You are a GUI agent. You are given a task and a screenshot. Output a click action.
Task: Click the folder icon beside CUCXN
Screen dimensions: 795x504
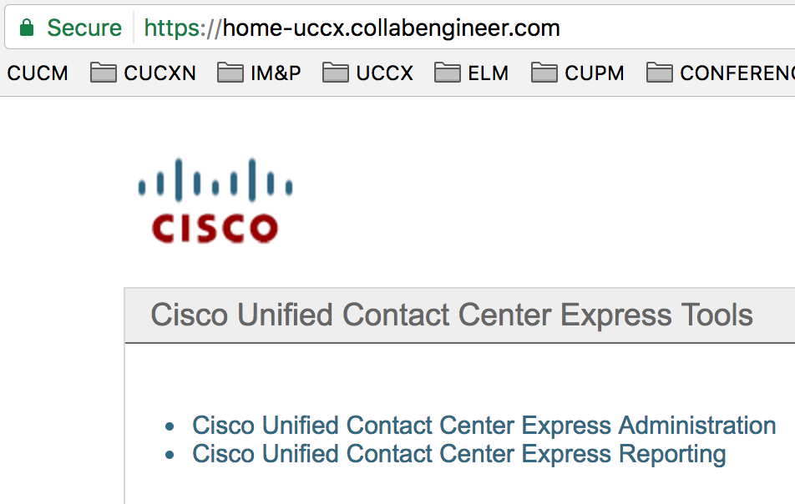[103, 73]
